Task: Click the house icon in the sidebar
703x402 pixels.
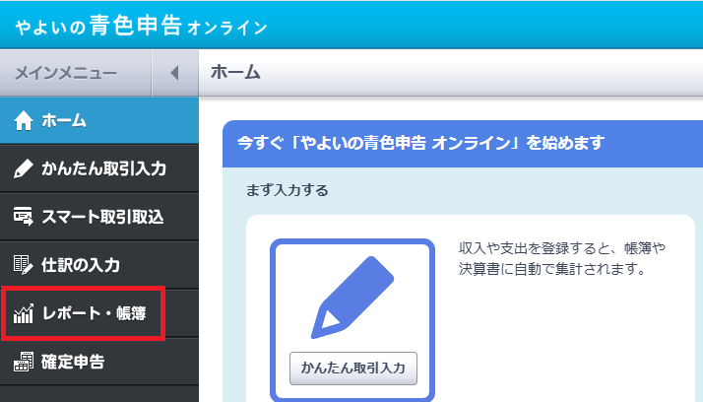Action: point(25,121)
